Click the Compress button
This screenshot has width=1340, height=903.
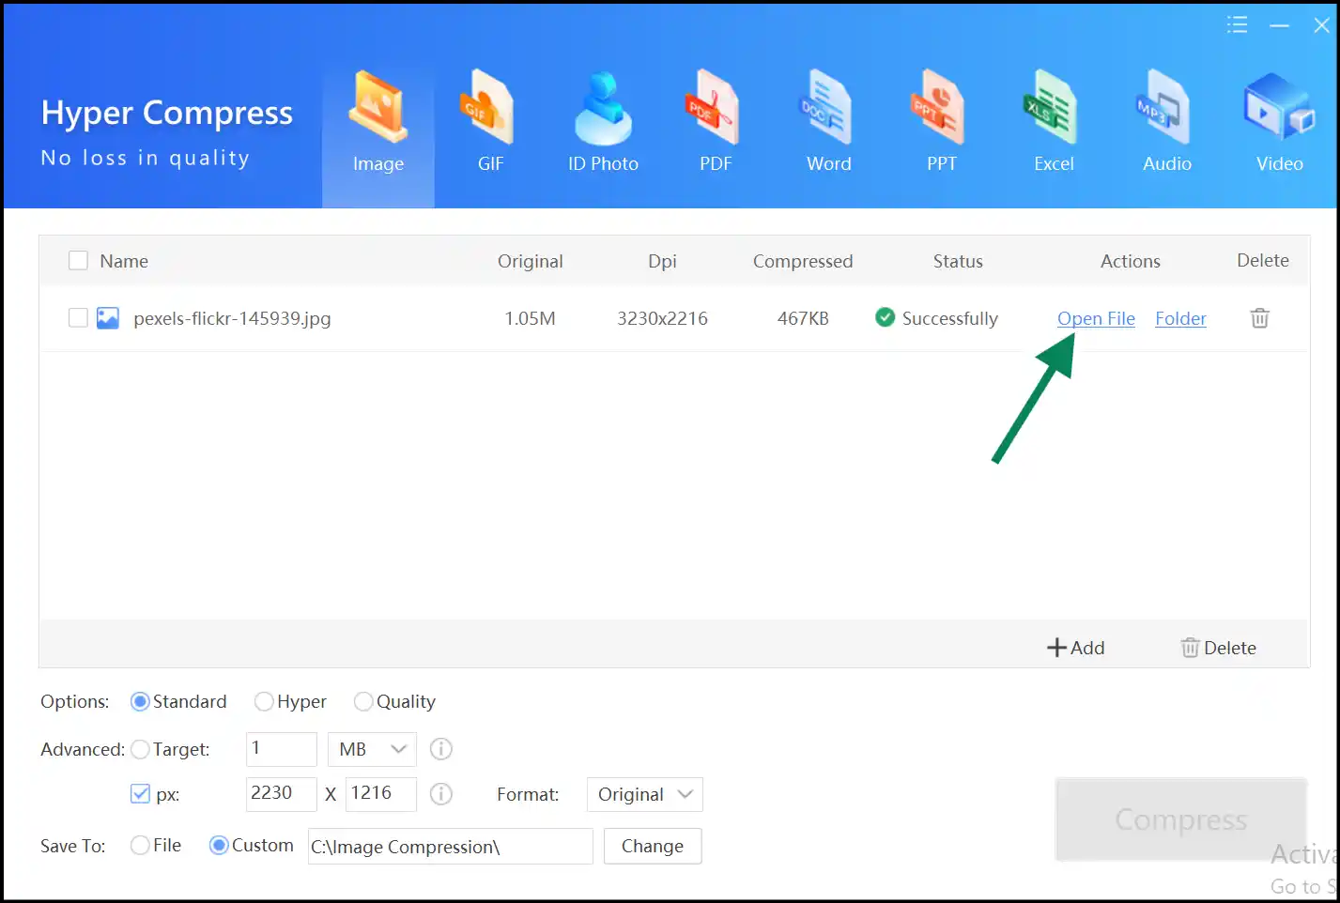pos(1181,819)
